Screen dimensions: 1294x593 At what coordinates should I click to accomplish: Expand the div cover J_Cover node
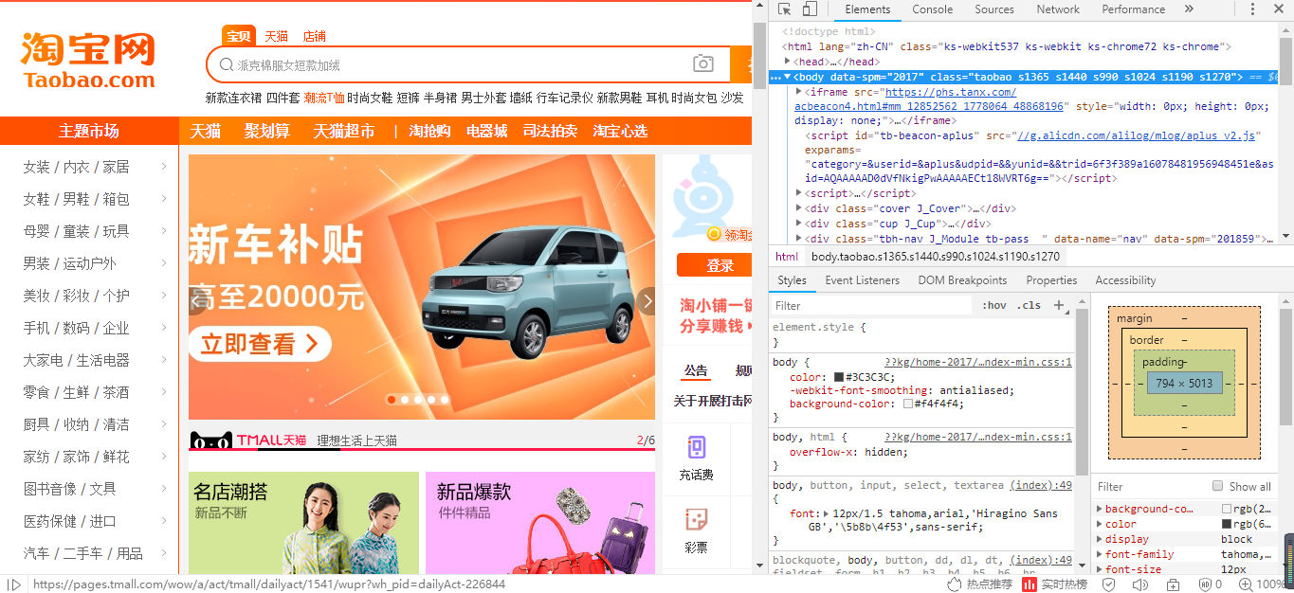pyautogui.click(x=798, y=208)
